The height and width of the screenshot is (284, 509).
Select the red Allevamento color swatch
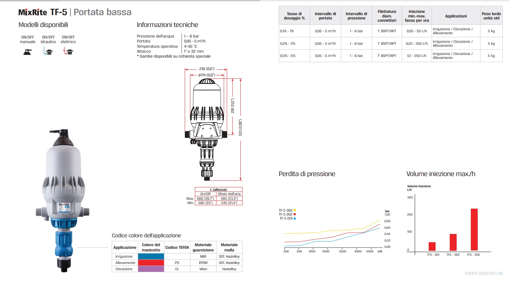151,263
